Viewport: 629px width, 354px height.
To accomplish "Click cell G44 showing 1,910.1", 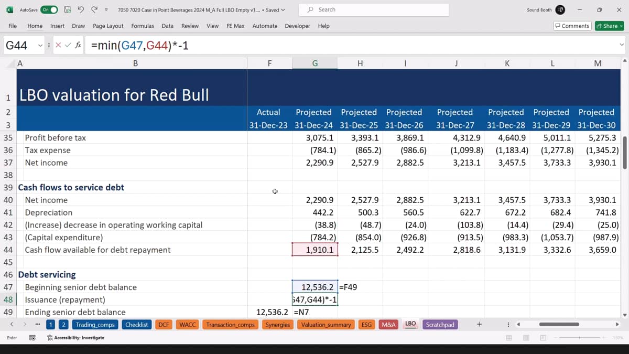I will 314,250.
